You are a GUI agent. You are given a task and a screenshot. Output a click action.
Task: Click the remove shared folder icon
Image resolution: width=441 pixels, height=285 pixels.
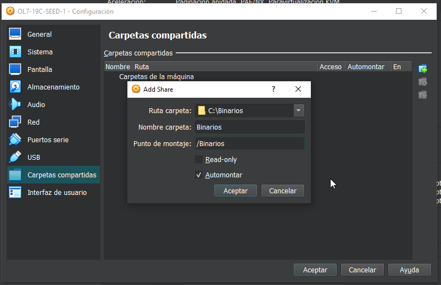422,95
